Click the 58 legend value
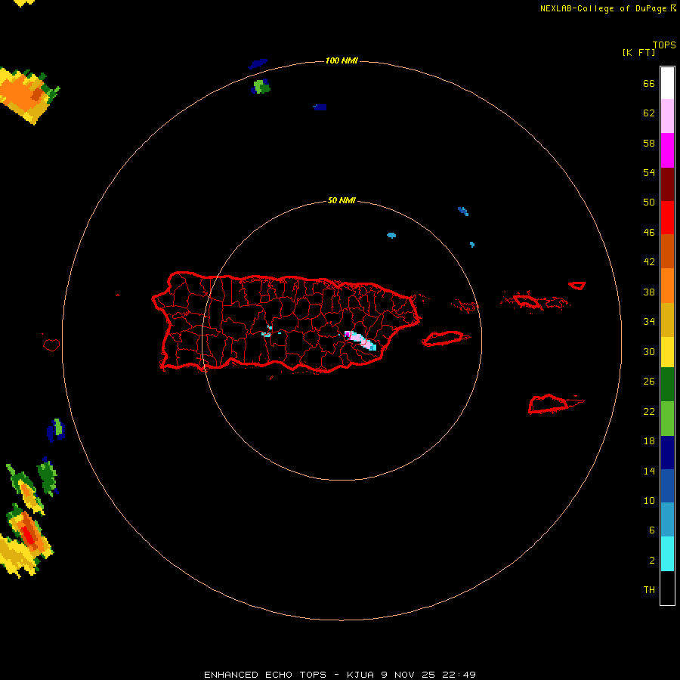680x680 pixels. (649, 143)
